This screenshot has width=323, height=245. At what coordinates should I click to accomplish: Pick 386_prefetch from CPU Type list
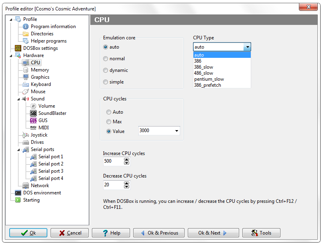tap(222, 85)
